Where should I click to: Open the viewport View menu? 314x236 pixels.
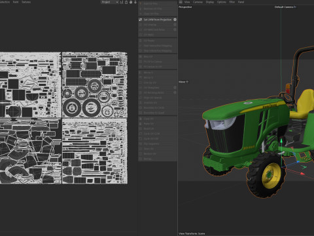[x=187, y=2]
